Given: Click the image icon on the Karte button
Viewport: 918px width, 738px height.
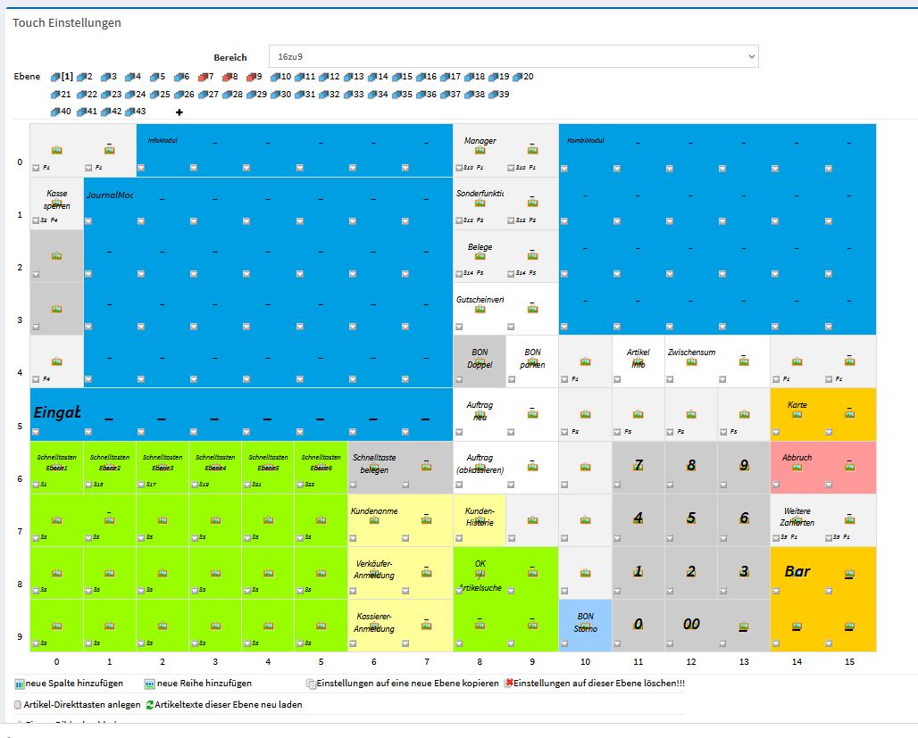Looking at the screenshot, I should (797, 414).
